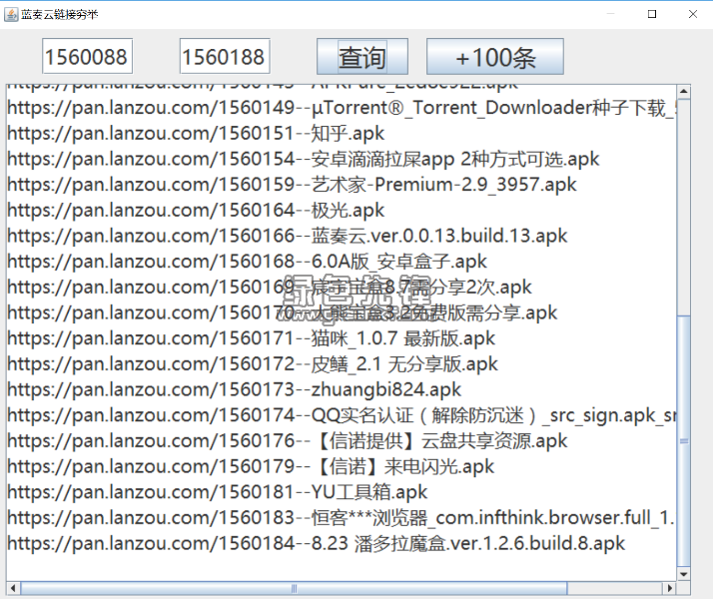Click vertical scrollbar down arrow
The height and width of the screenshot is (599, 713).
coord(683,574)
